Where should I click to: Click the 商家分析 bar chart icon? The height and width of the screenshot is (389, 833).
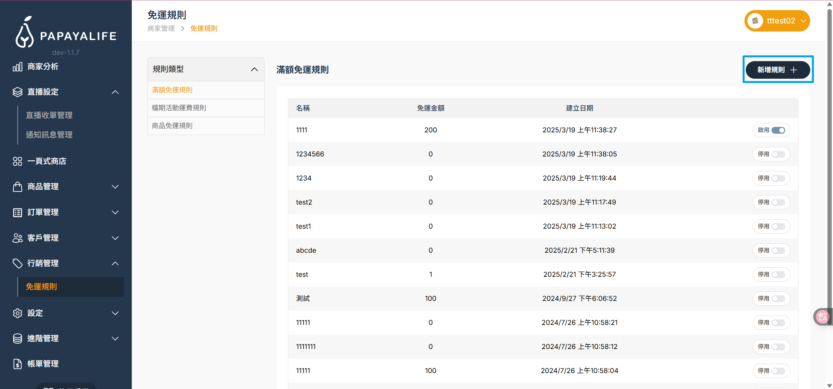click(x=18, y=67)
